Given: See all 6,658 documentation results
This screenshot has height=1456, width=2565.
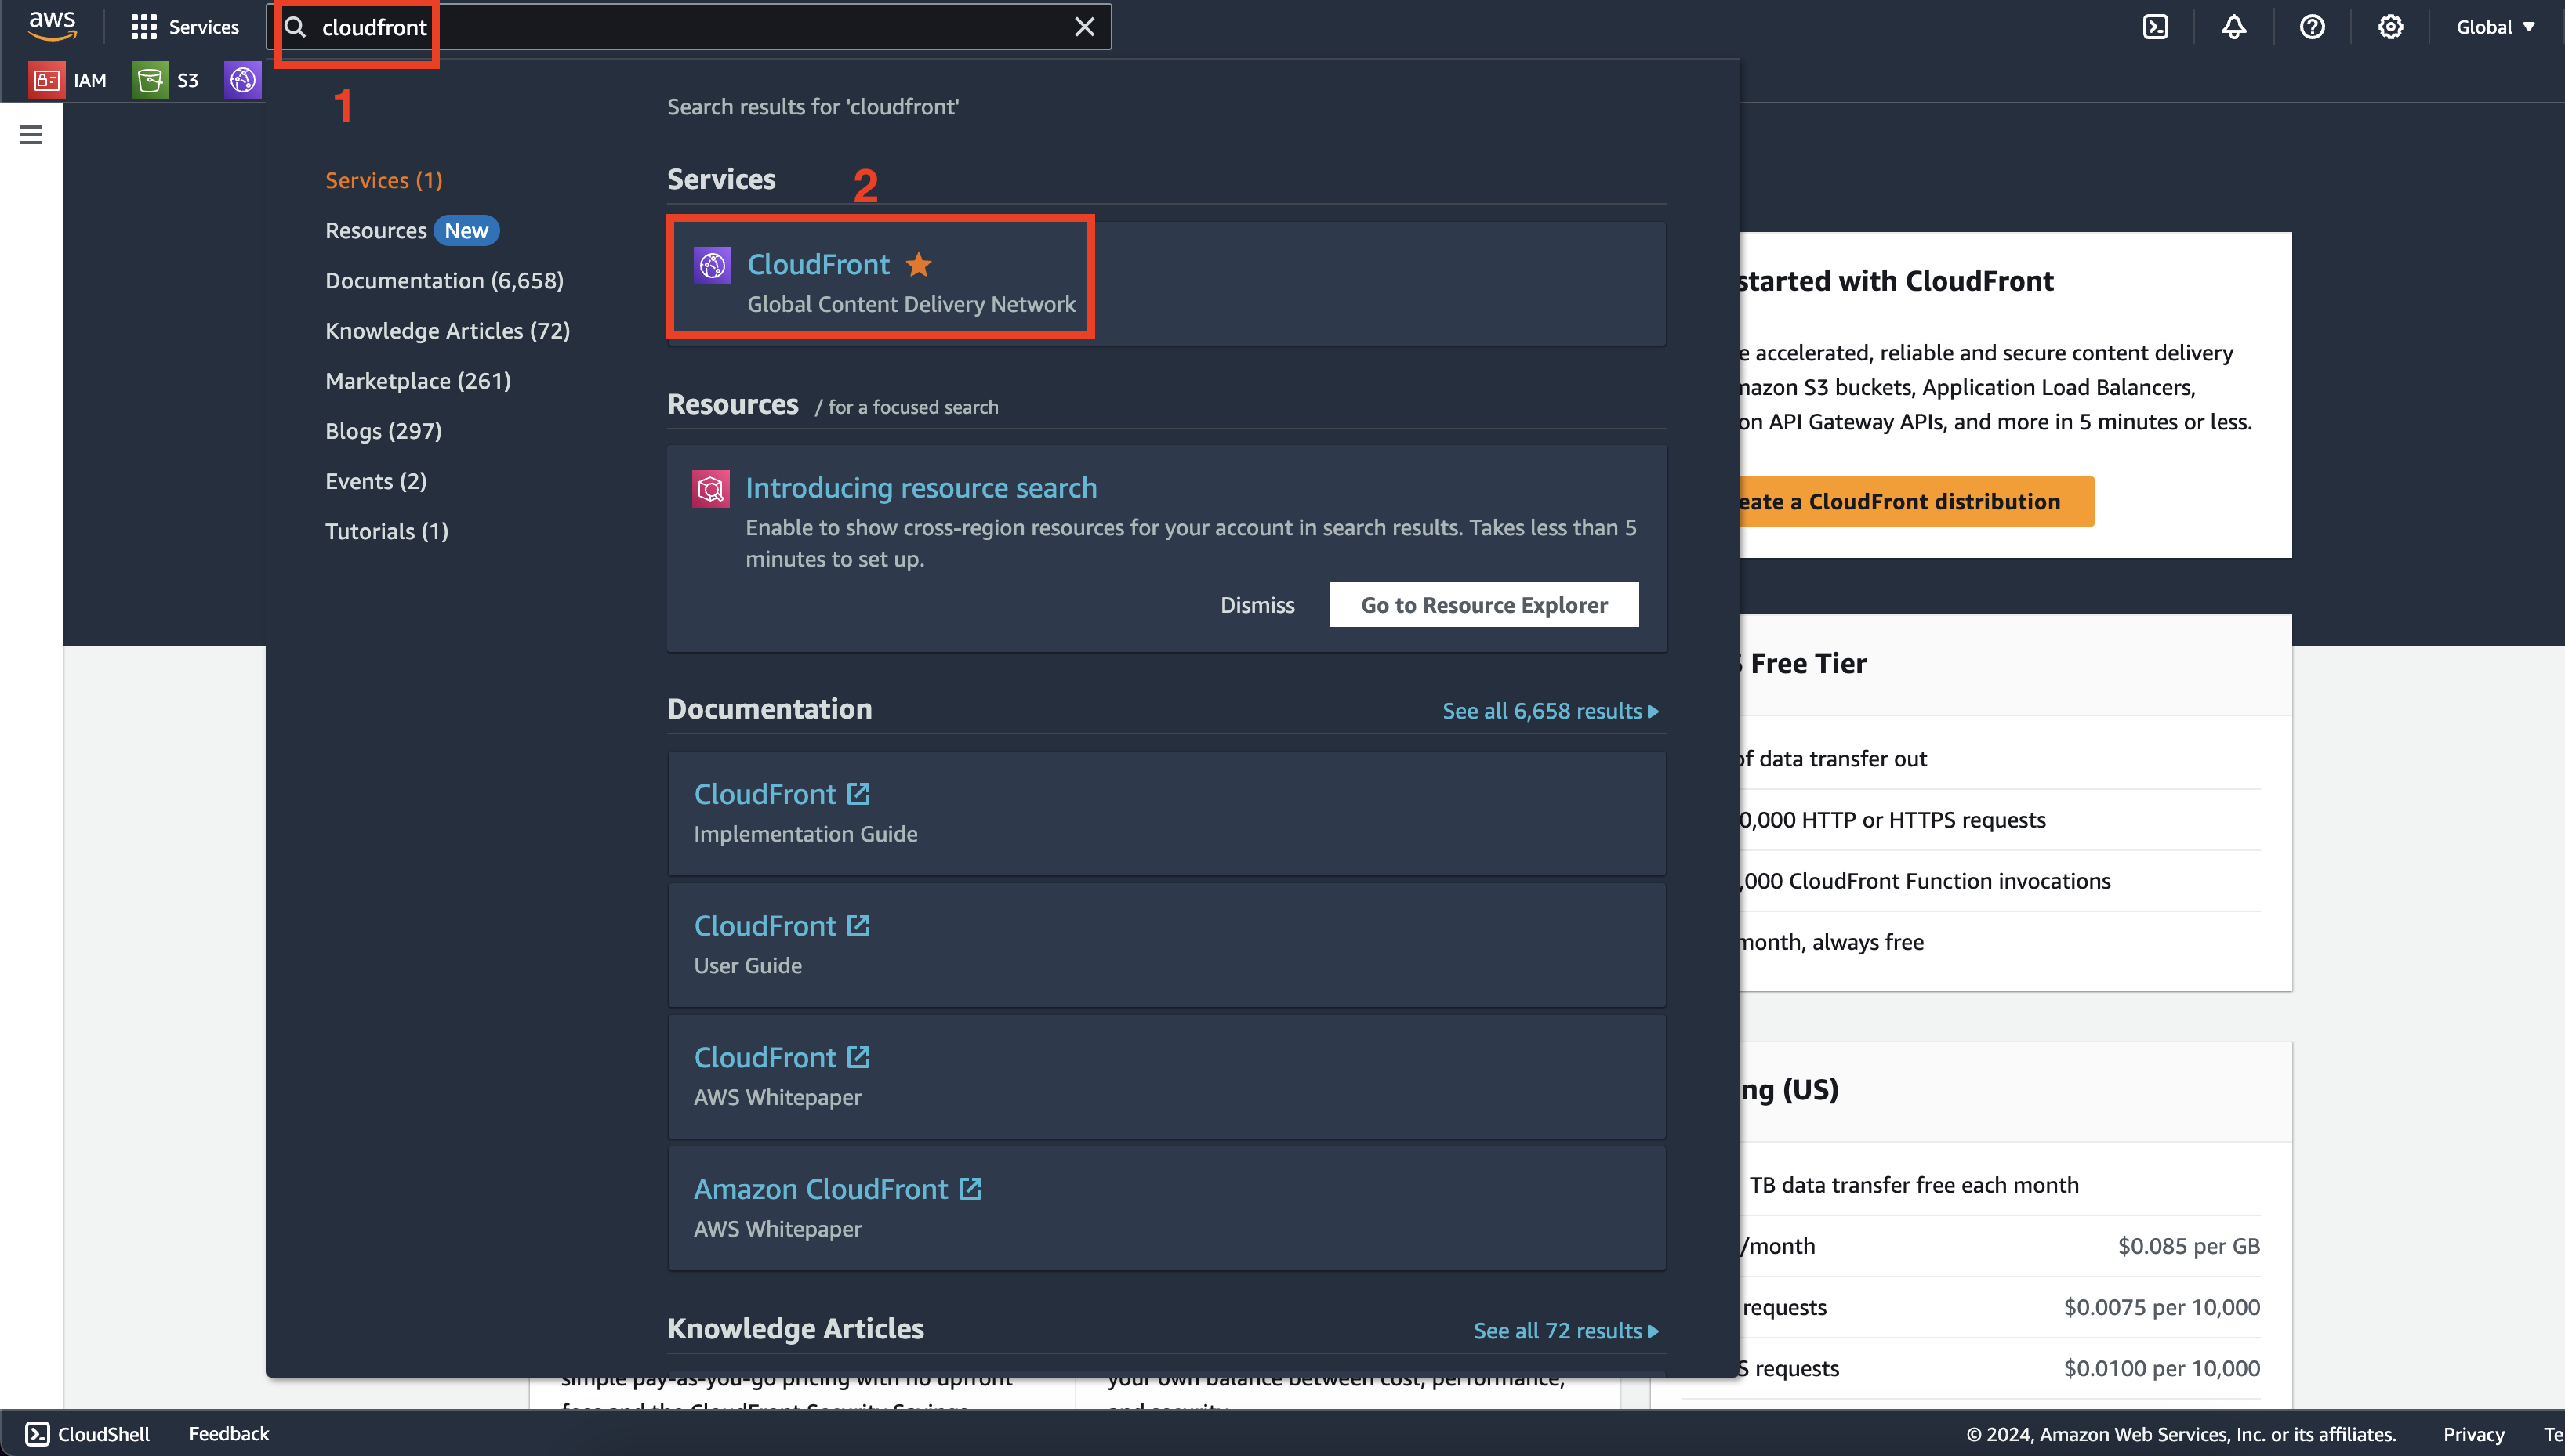Looking at the screenshot, I should pyautogui.click(x=1550, y=711).
